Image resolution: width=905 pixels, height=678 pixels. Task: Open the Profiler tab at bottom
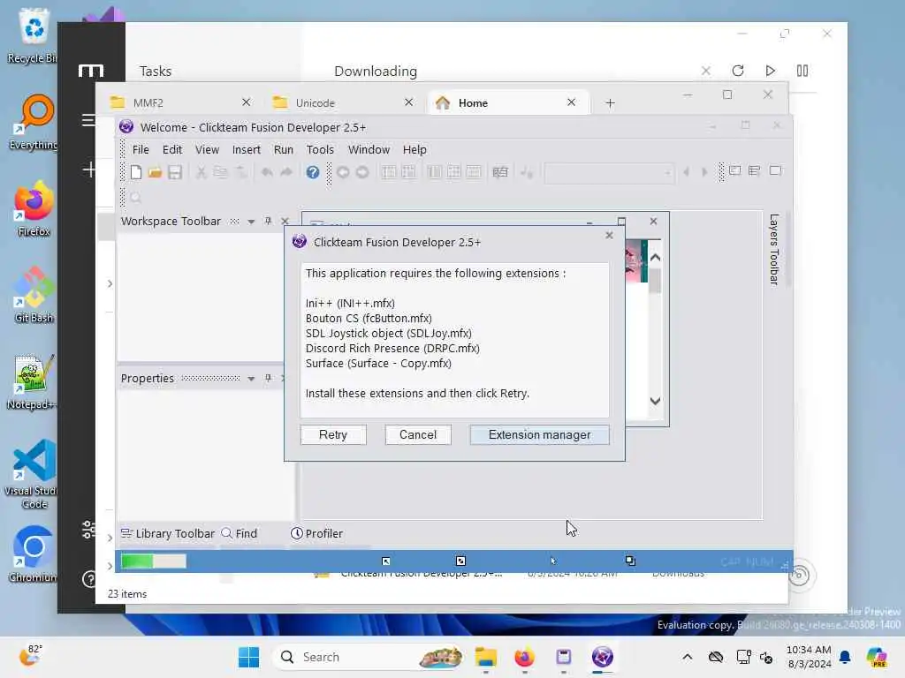[317, 533]
